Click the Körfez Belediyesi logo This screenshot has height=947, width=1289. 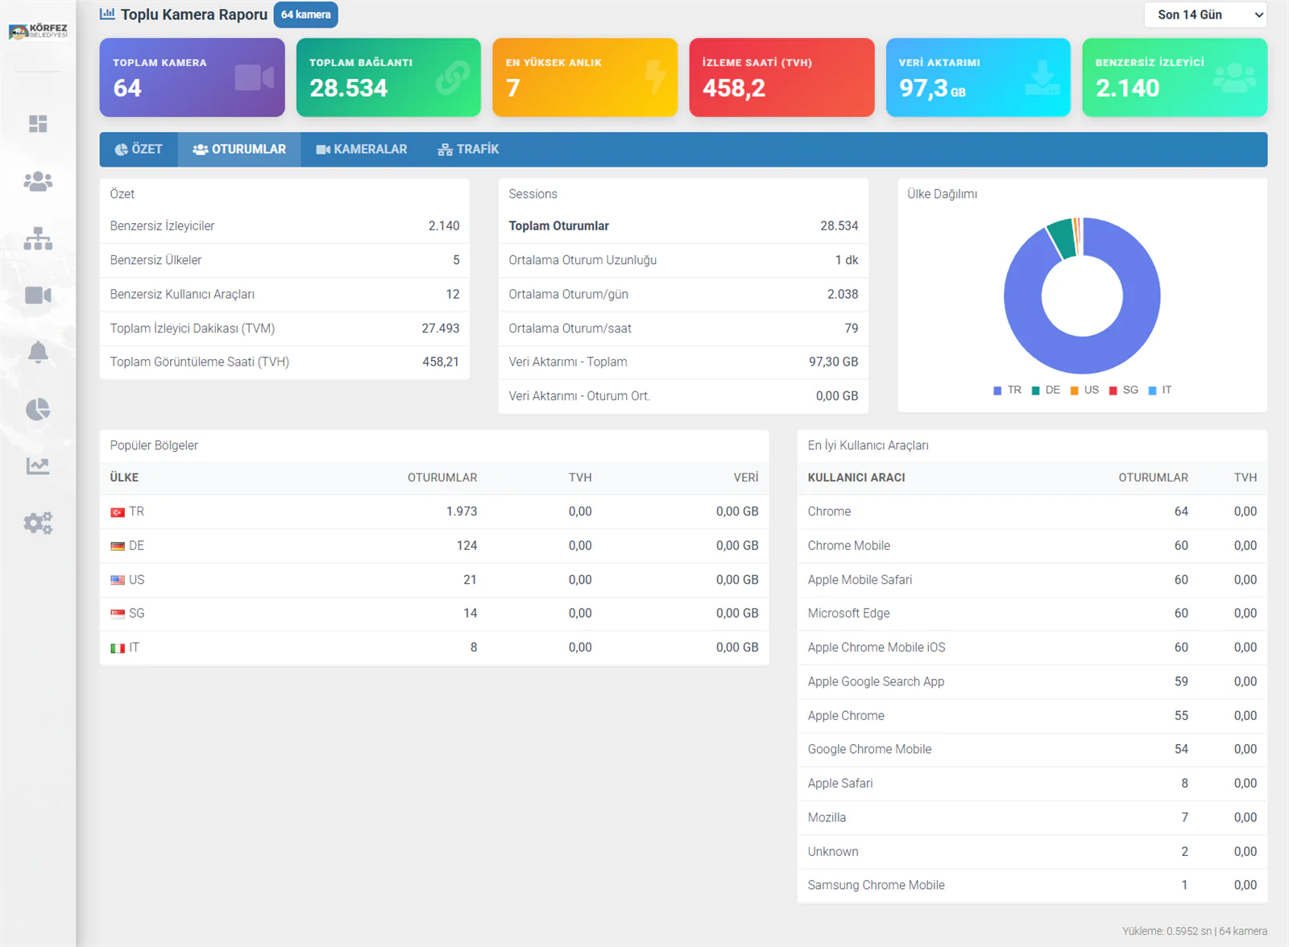click(x=38, y=31)
